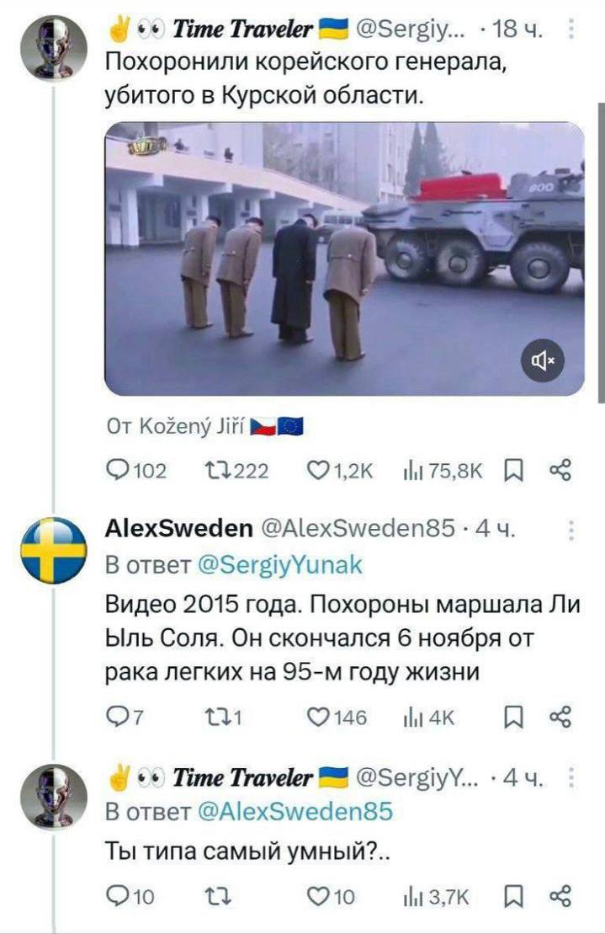Like AlexSweden's reply with 146 likes
The height and width of the screenshot is (934, 605).
(337, 718)
